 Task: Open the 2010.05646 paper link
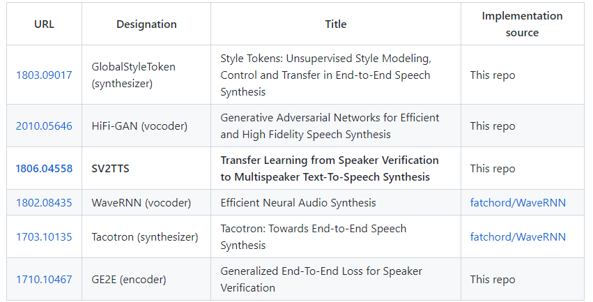coord(44,126)
